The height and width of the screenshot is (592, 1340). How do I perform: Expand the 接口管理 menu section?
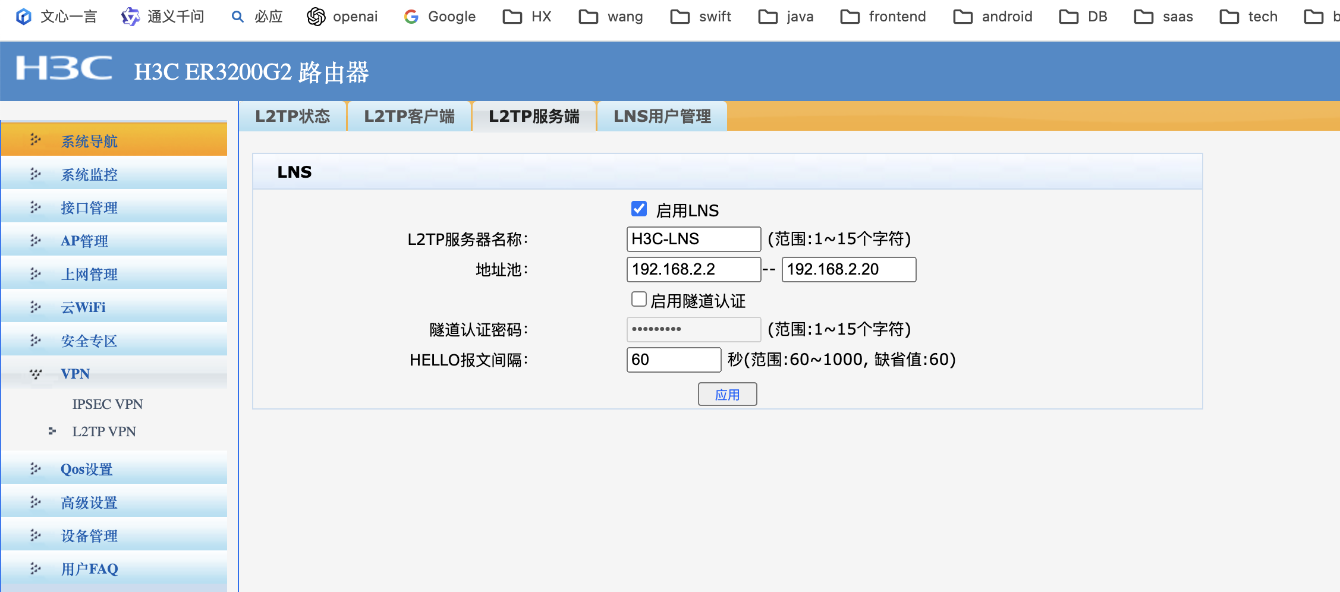[114, 206]
